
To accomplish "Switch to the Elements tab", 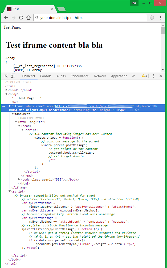I will point(28,76).
